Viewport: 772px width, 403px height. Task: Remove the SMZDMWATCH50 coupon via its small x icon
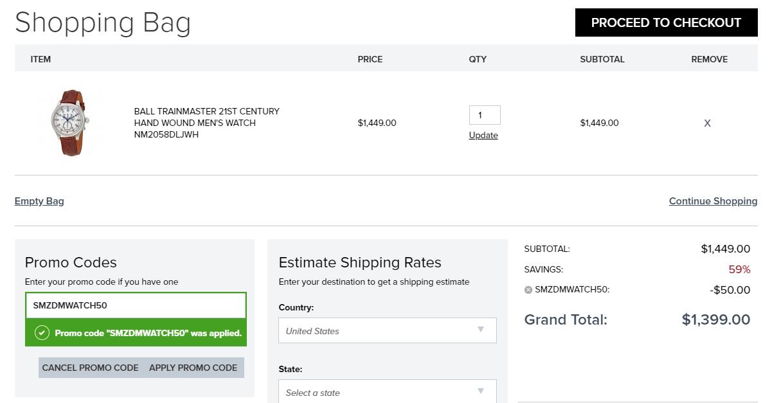(528, 290)
